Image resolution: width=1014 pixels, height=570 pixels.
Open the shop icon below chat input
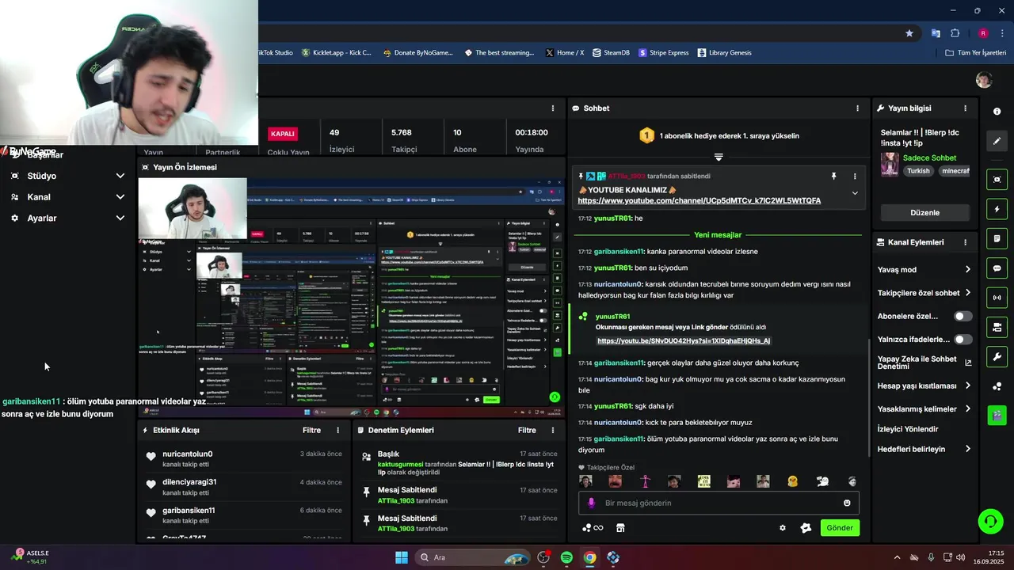620,528
